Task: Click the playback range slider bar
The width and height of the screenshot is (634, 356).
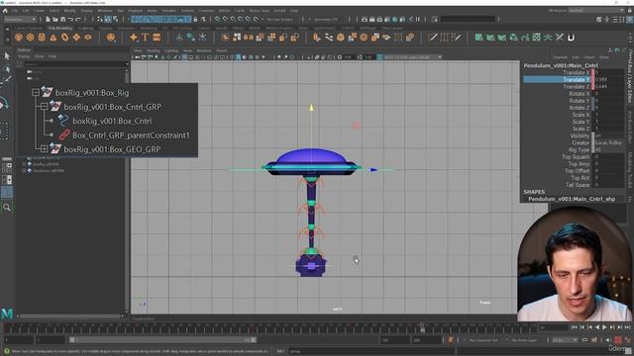Action: tap(162, 340)
